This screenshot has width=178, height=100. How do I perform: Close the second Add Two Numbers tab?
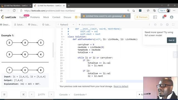(64, 6)
